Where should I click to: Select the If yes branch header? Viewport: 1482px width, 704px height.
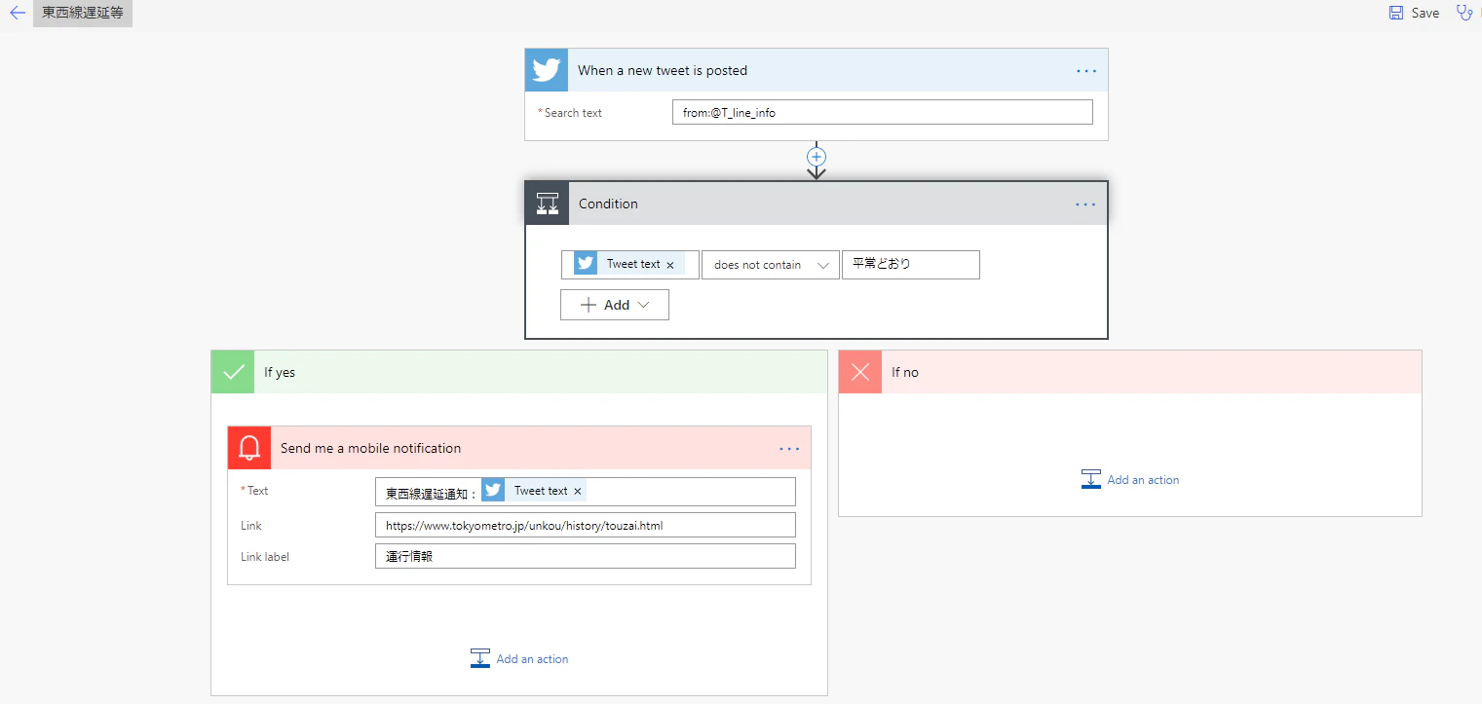pos(519,372)
